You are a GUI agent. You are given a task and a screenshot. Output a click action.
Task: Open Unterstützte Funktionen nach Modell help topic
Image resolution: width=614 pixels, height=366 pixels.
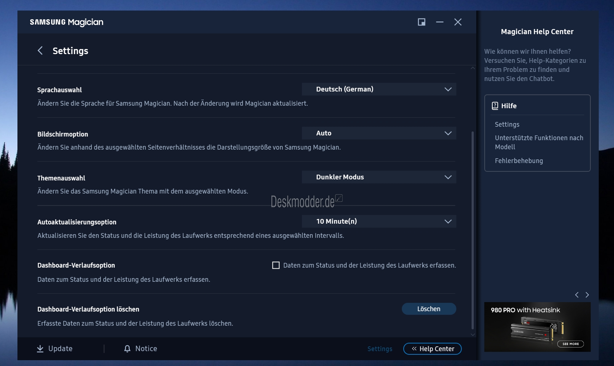click(539, 142)
